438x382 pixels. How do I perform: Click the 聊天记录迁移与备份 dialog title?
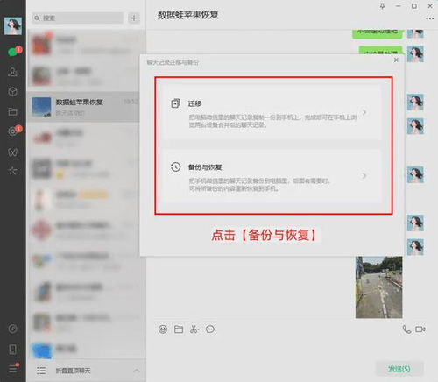(173, 62)
